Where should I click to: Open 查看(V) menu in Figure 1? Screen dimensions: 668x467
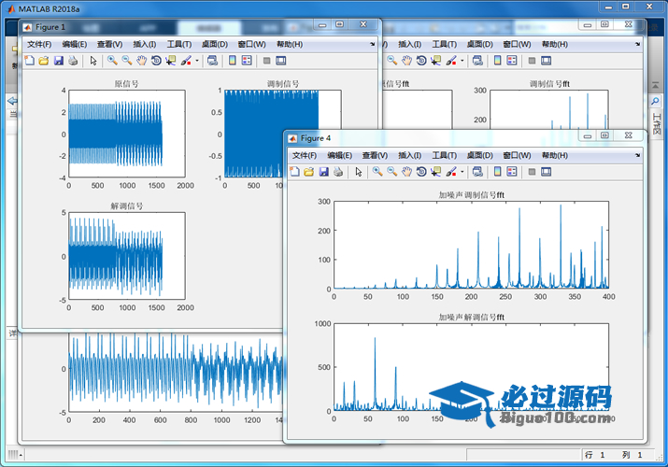point(109,44)
